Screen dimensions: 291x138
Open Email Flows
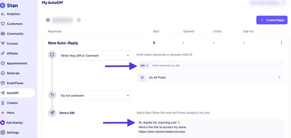tap(15, 83)
